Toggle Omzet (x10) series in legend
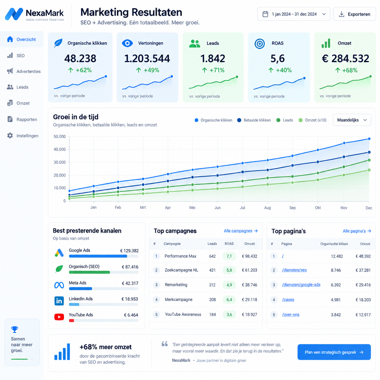 (x=312, y=120)
